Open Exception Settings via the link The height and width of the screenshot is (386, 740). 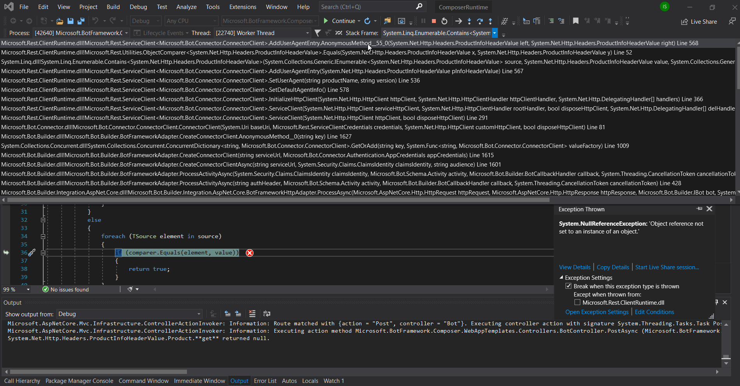click(597, 312)
